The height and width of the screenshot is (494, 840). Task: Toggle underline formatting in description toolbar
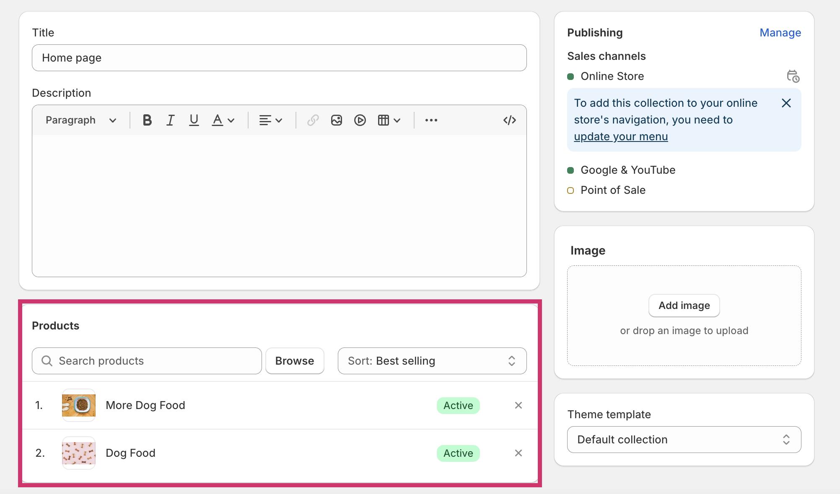tap(194, 120)
